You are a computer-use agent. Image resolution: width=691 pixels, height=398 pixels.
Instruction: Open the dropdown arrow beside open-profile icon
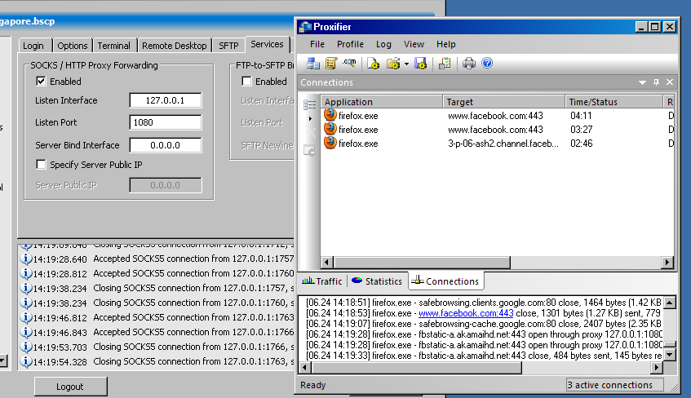pyautogui.click(x=405, y=64)
